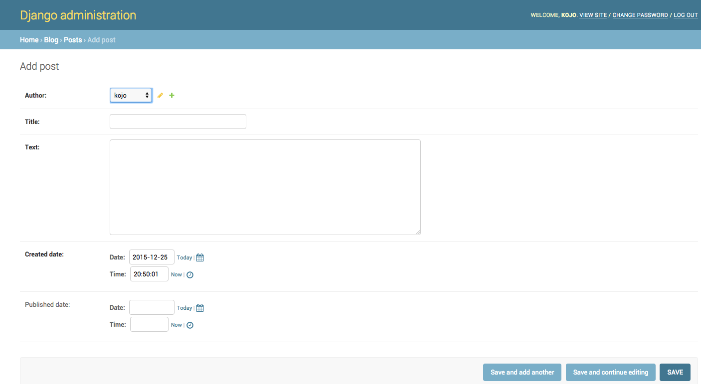The image size is (701, 384).
Task: Return to Home via the breadcrumb
Action: [29, 39]
